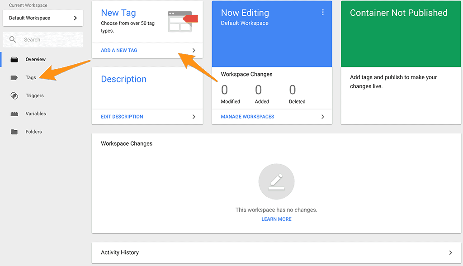Click the Now Editing blue card
The image size is (463, 266).
tap(272, 33)
